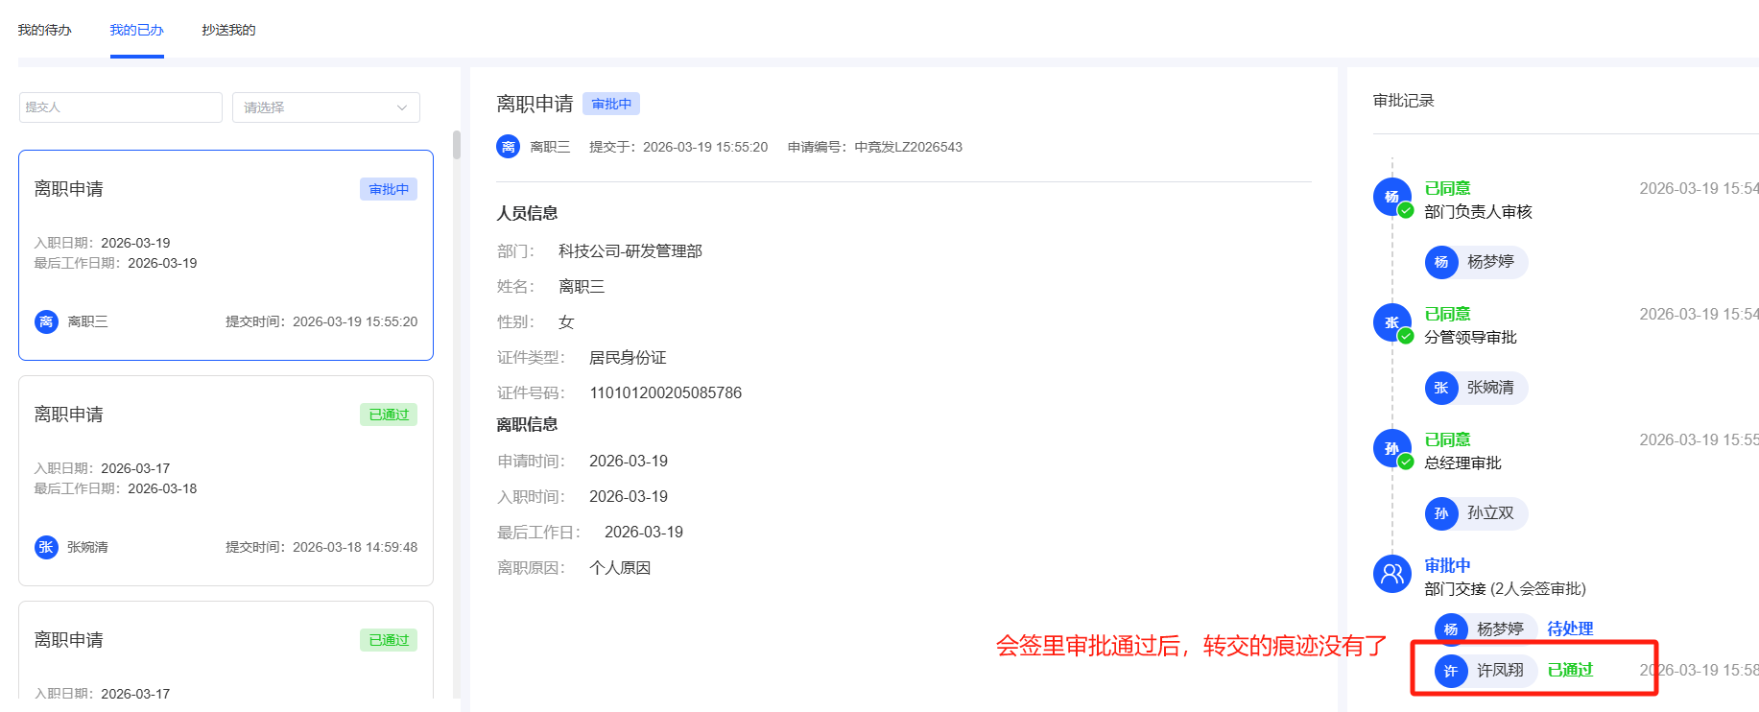Click 总经理审批 step name
This screenshot has height=712, width=1759.
[1462, 463]
